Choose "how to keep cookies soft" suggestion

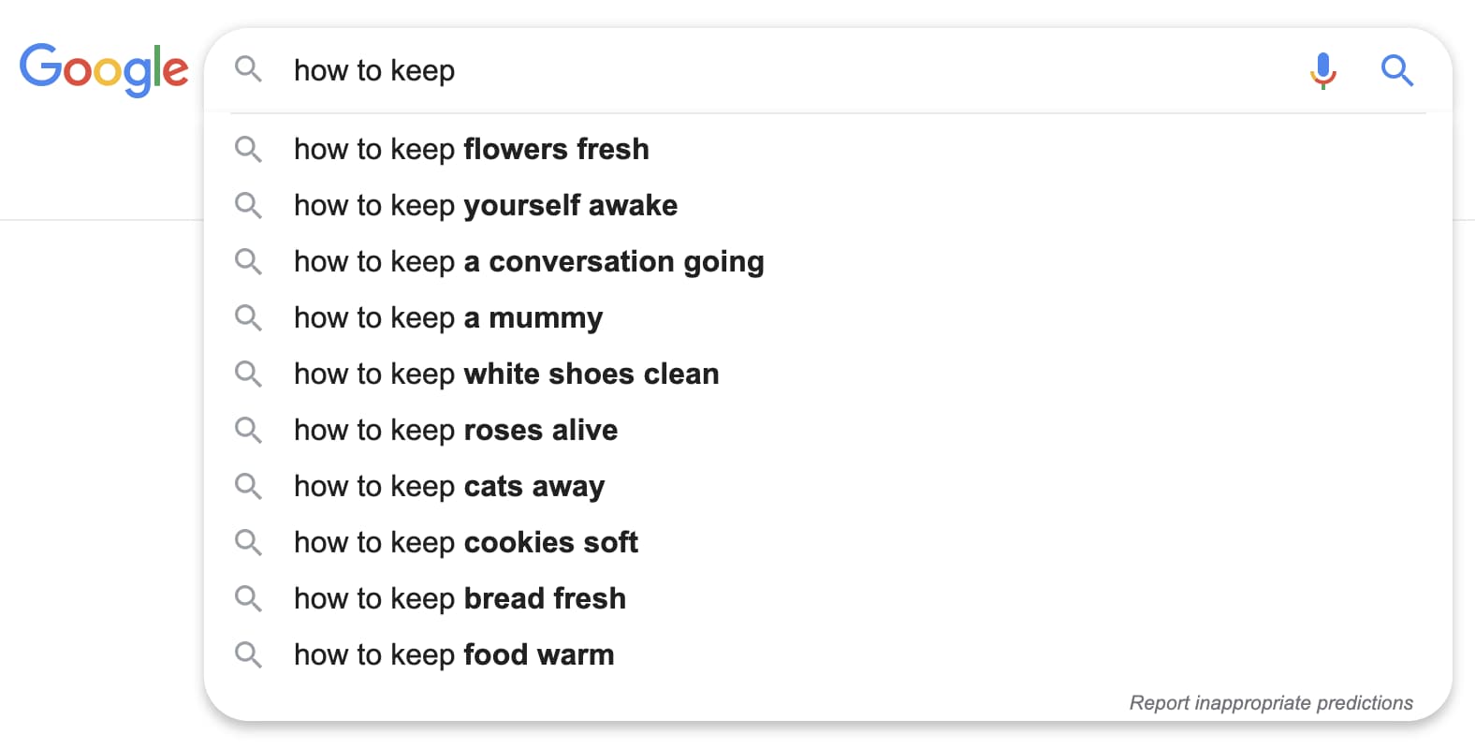(x=466, y=542)
